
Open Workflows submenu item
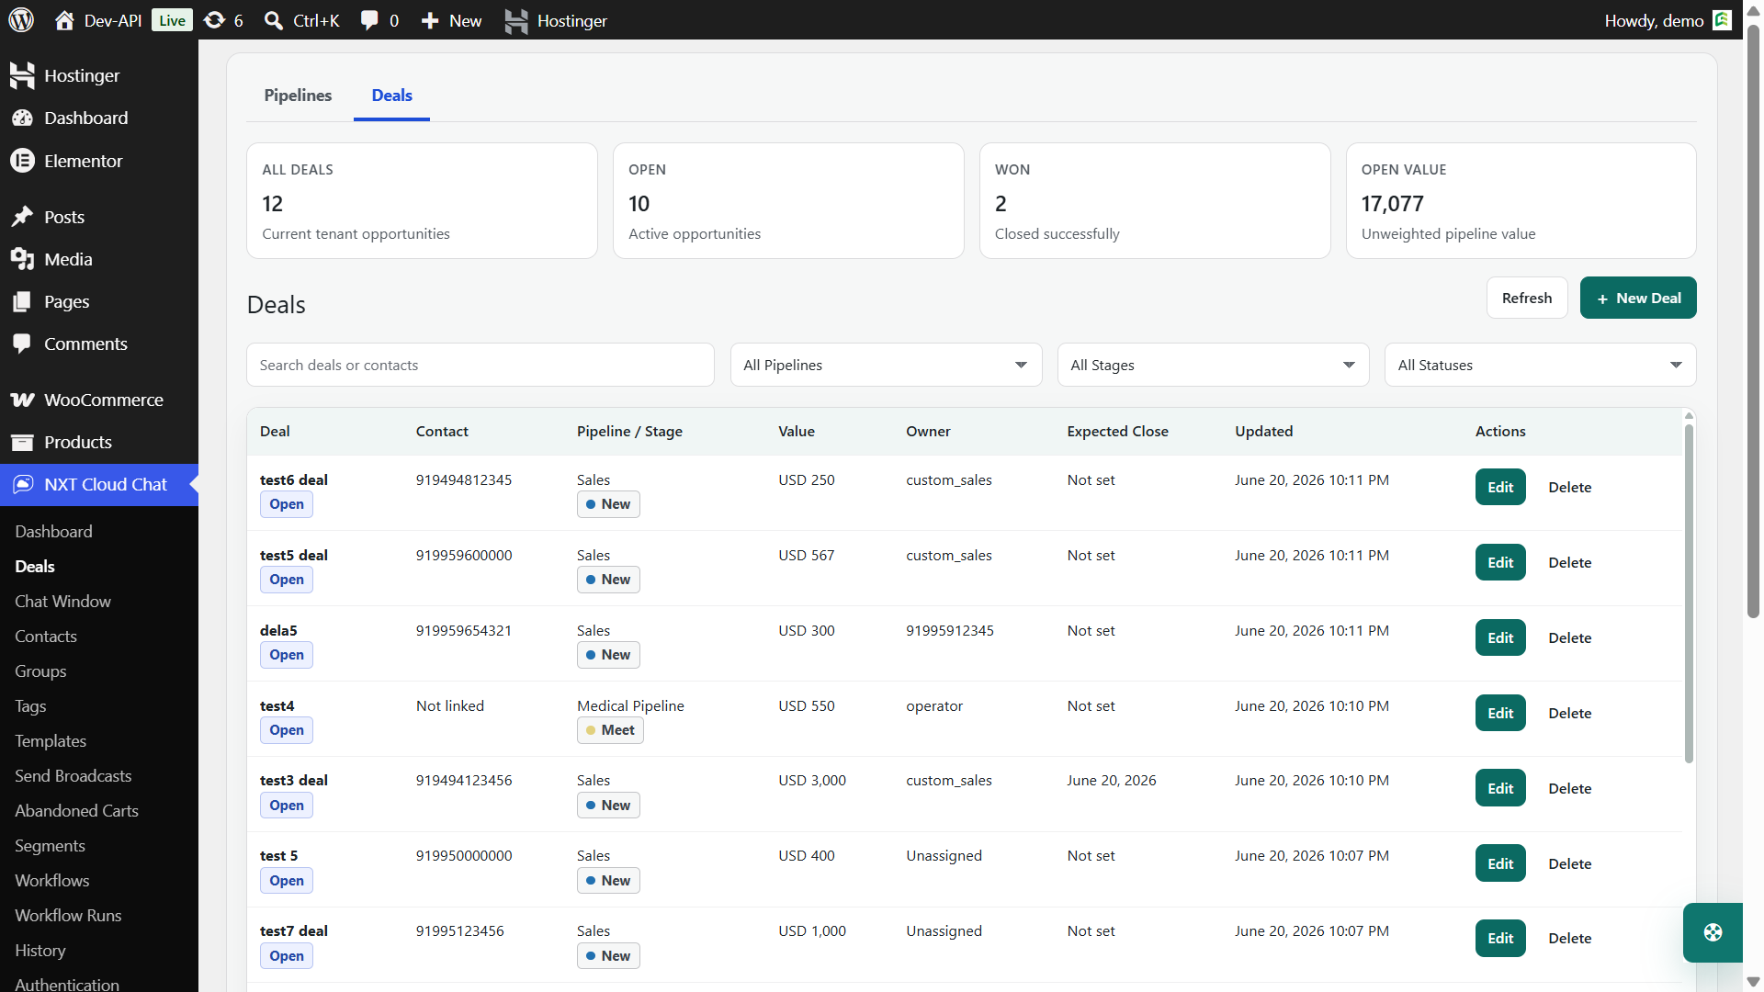click(x=52, y=880)
